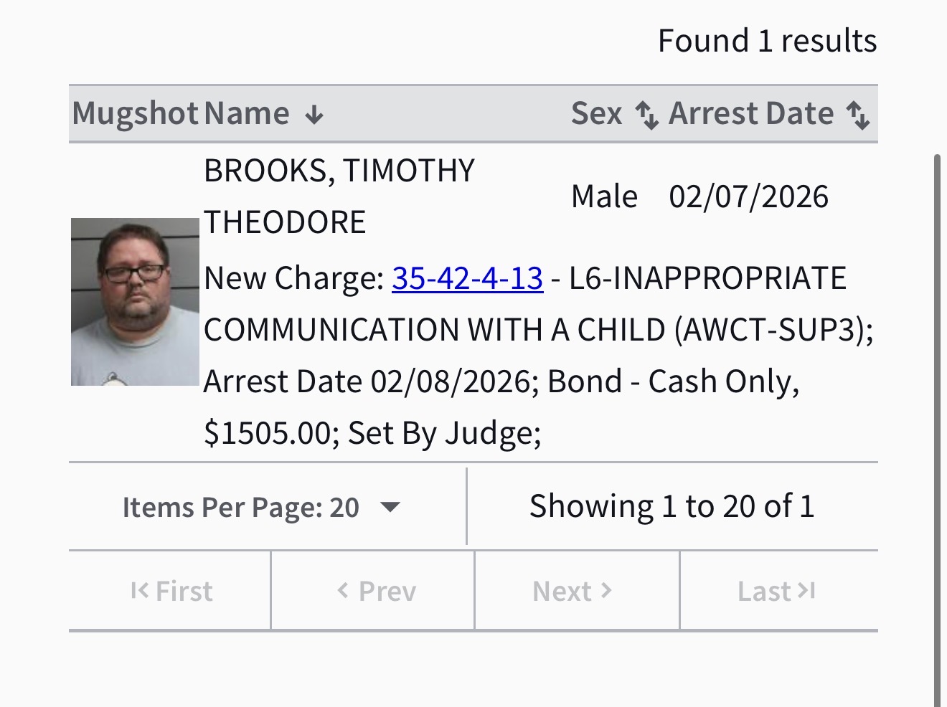The height and width of the screenshot is (707, 947).
Task: Click the vertical scrollbar on the right edge
Action: coord(938,430)
